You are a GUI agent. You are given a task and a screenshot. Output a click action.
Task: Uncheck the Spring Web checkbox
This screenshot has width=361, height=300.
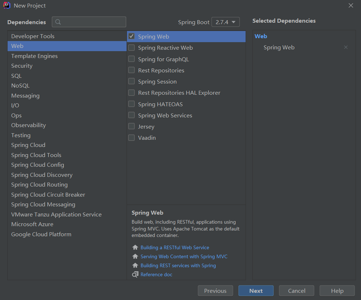[132, 36]
